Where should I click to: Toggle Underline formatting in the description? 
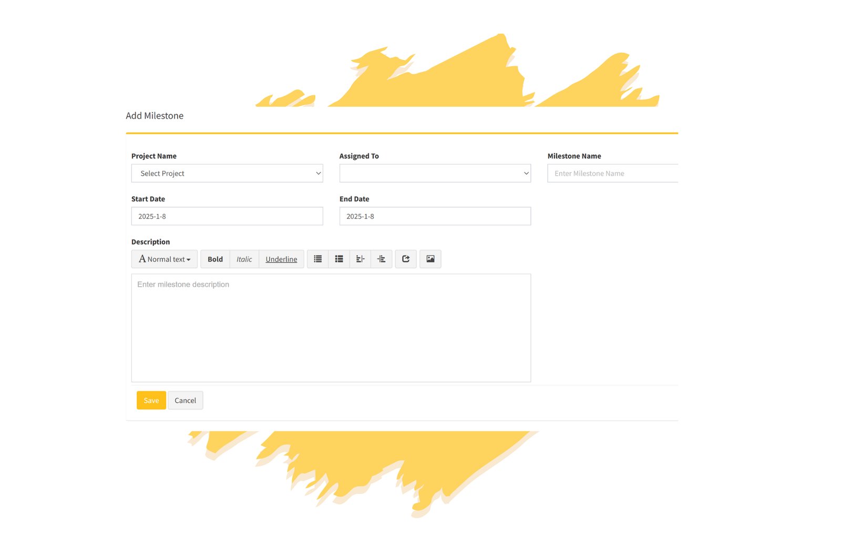pos(281,259)
